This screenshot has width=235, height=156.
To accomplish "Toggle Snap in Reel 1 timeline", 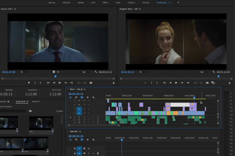I will pos(76,97).
